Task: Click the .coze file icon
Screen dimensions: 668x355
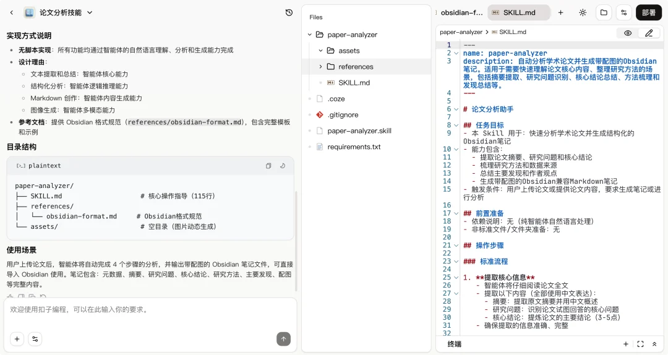Action: click(320, 99)
